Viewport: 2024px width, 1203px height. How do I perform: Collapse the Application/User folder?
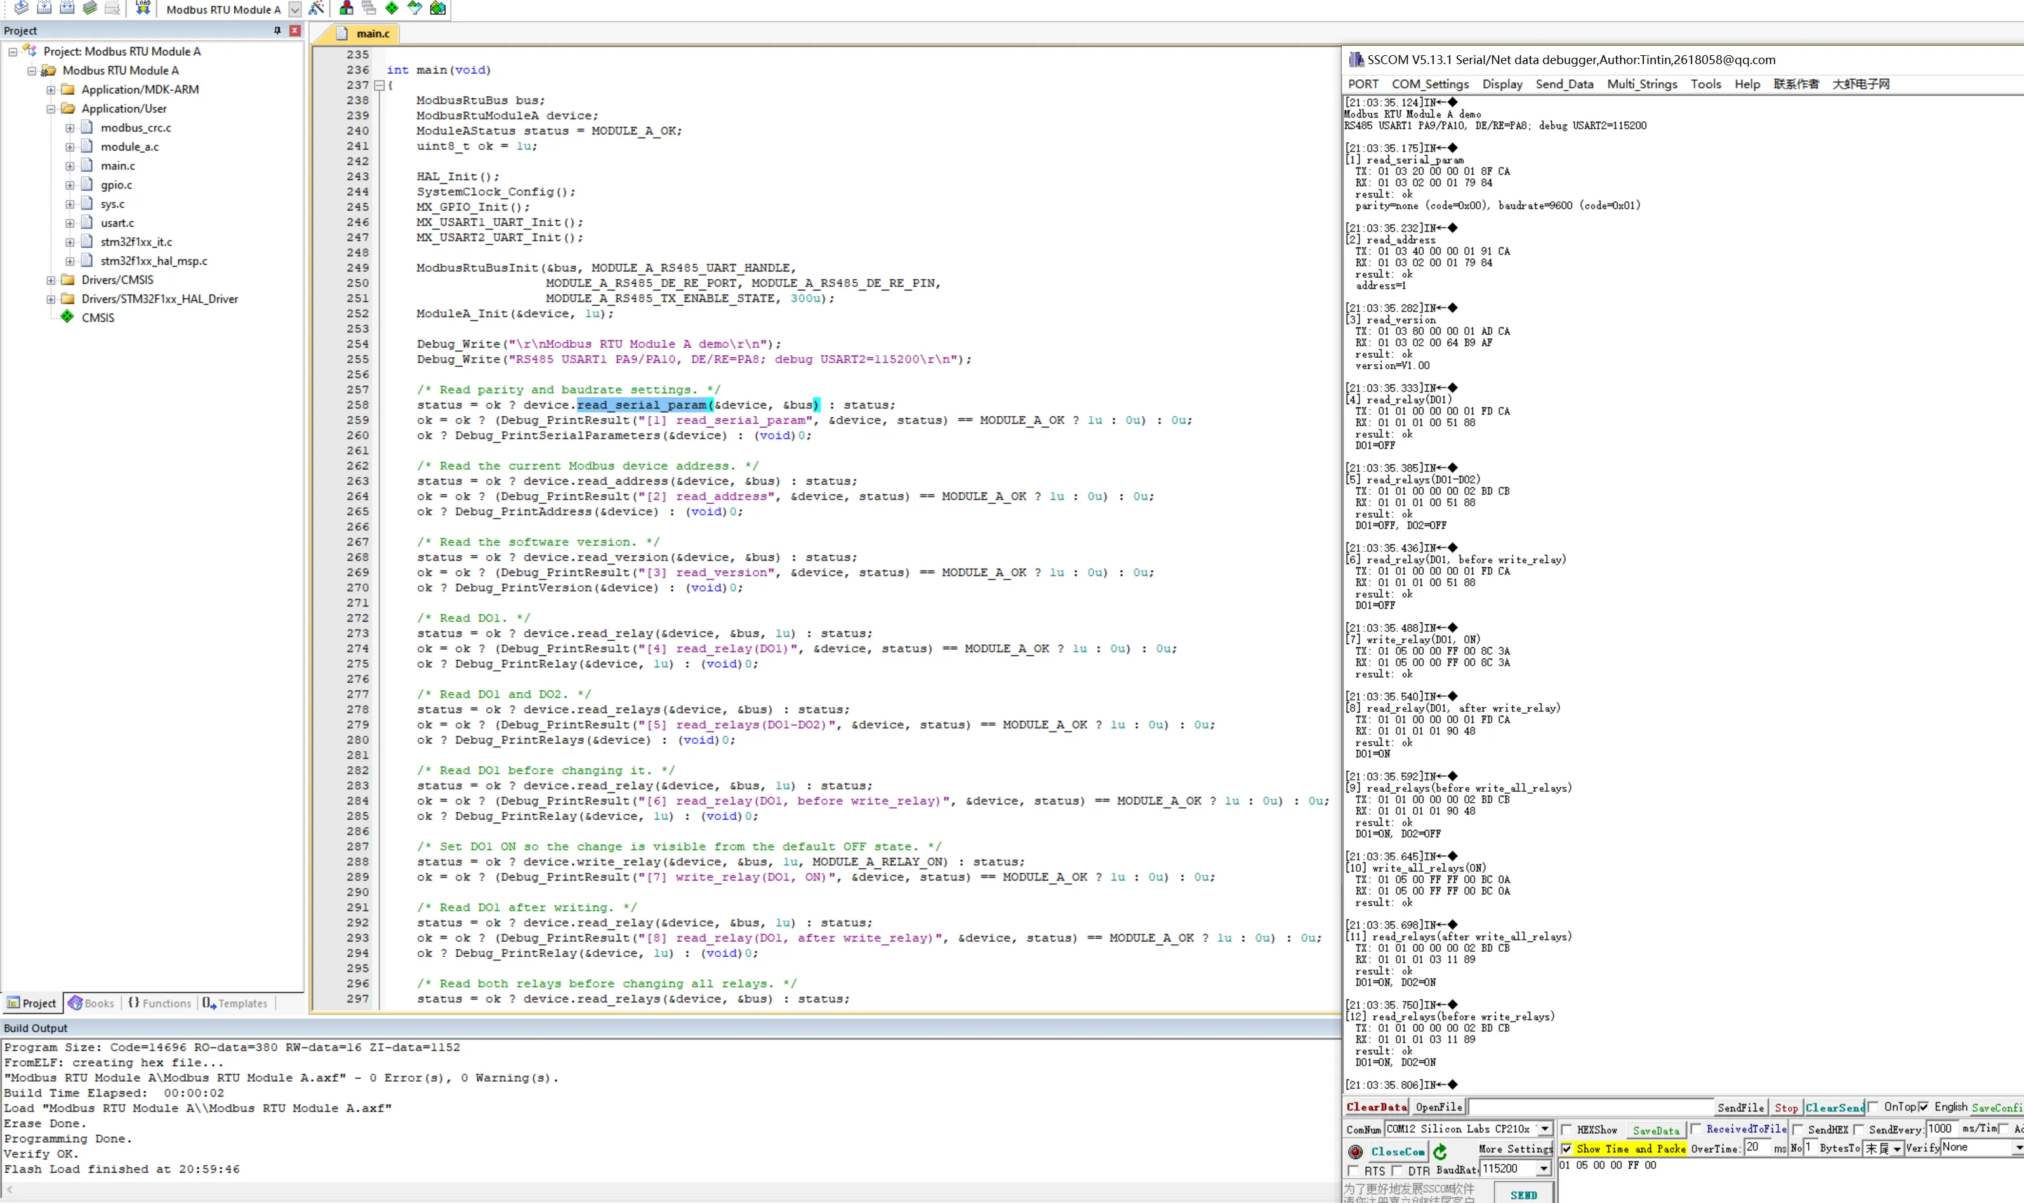[51, 108]
